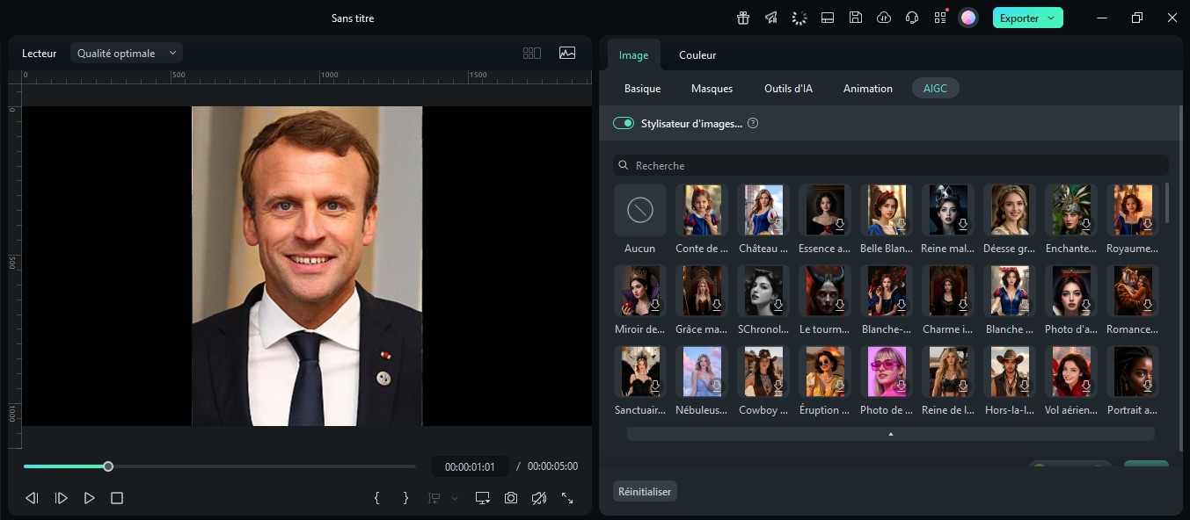Open the Qualité optimale dropdown

(x=127, y=54)
